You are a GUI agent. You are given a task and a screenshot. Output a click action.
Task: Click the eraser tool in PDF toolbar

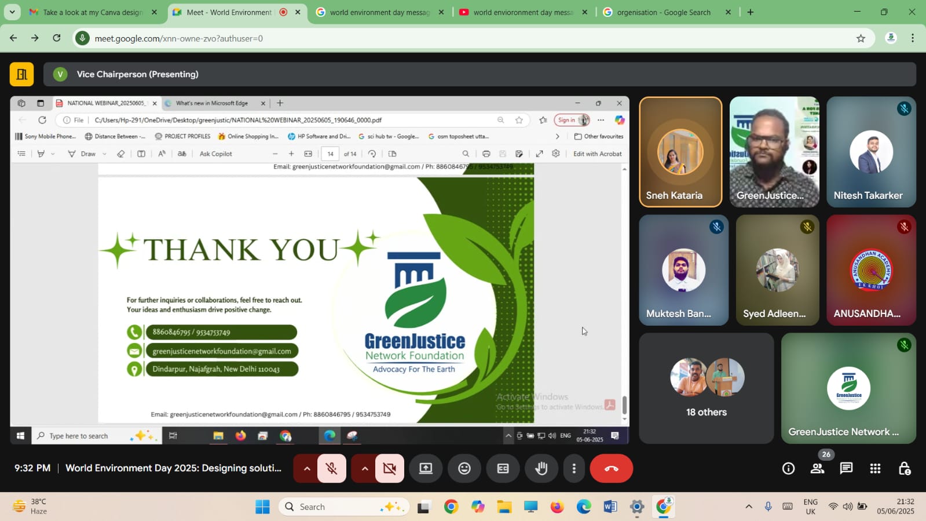point(120,154)
